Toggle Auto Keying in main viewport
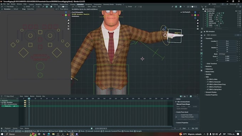This screenshot has width=242, height=136. pos(185,12)
